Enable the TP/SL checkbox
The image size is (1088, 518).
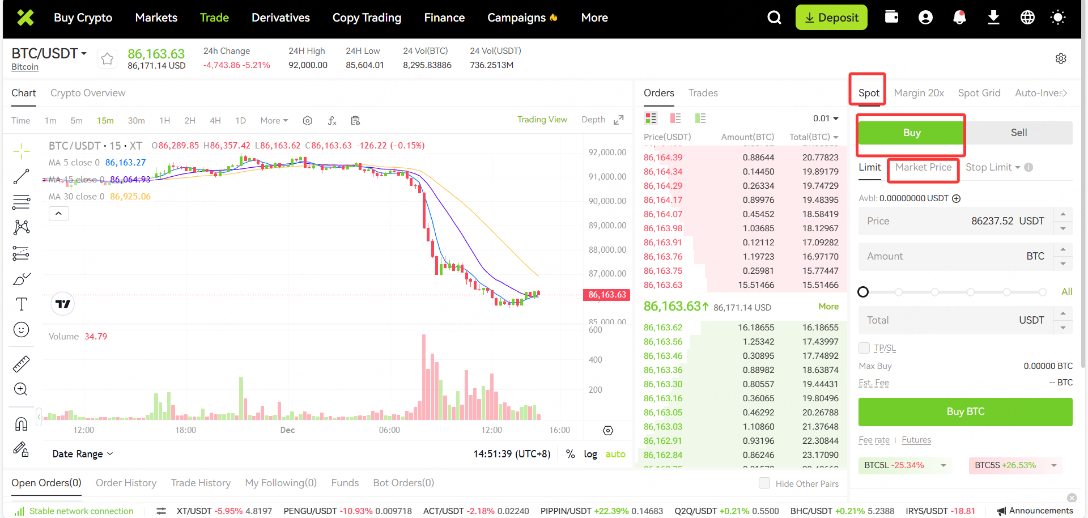tap(864, 348)
